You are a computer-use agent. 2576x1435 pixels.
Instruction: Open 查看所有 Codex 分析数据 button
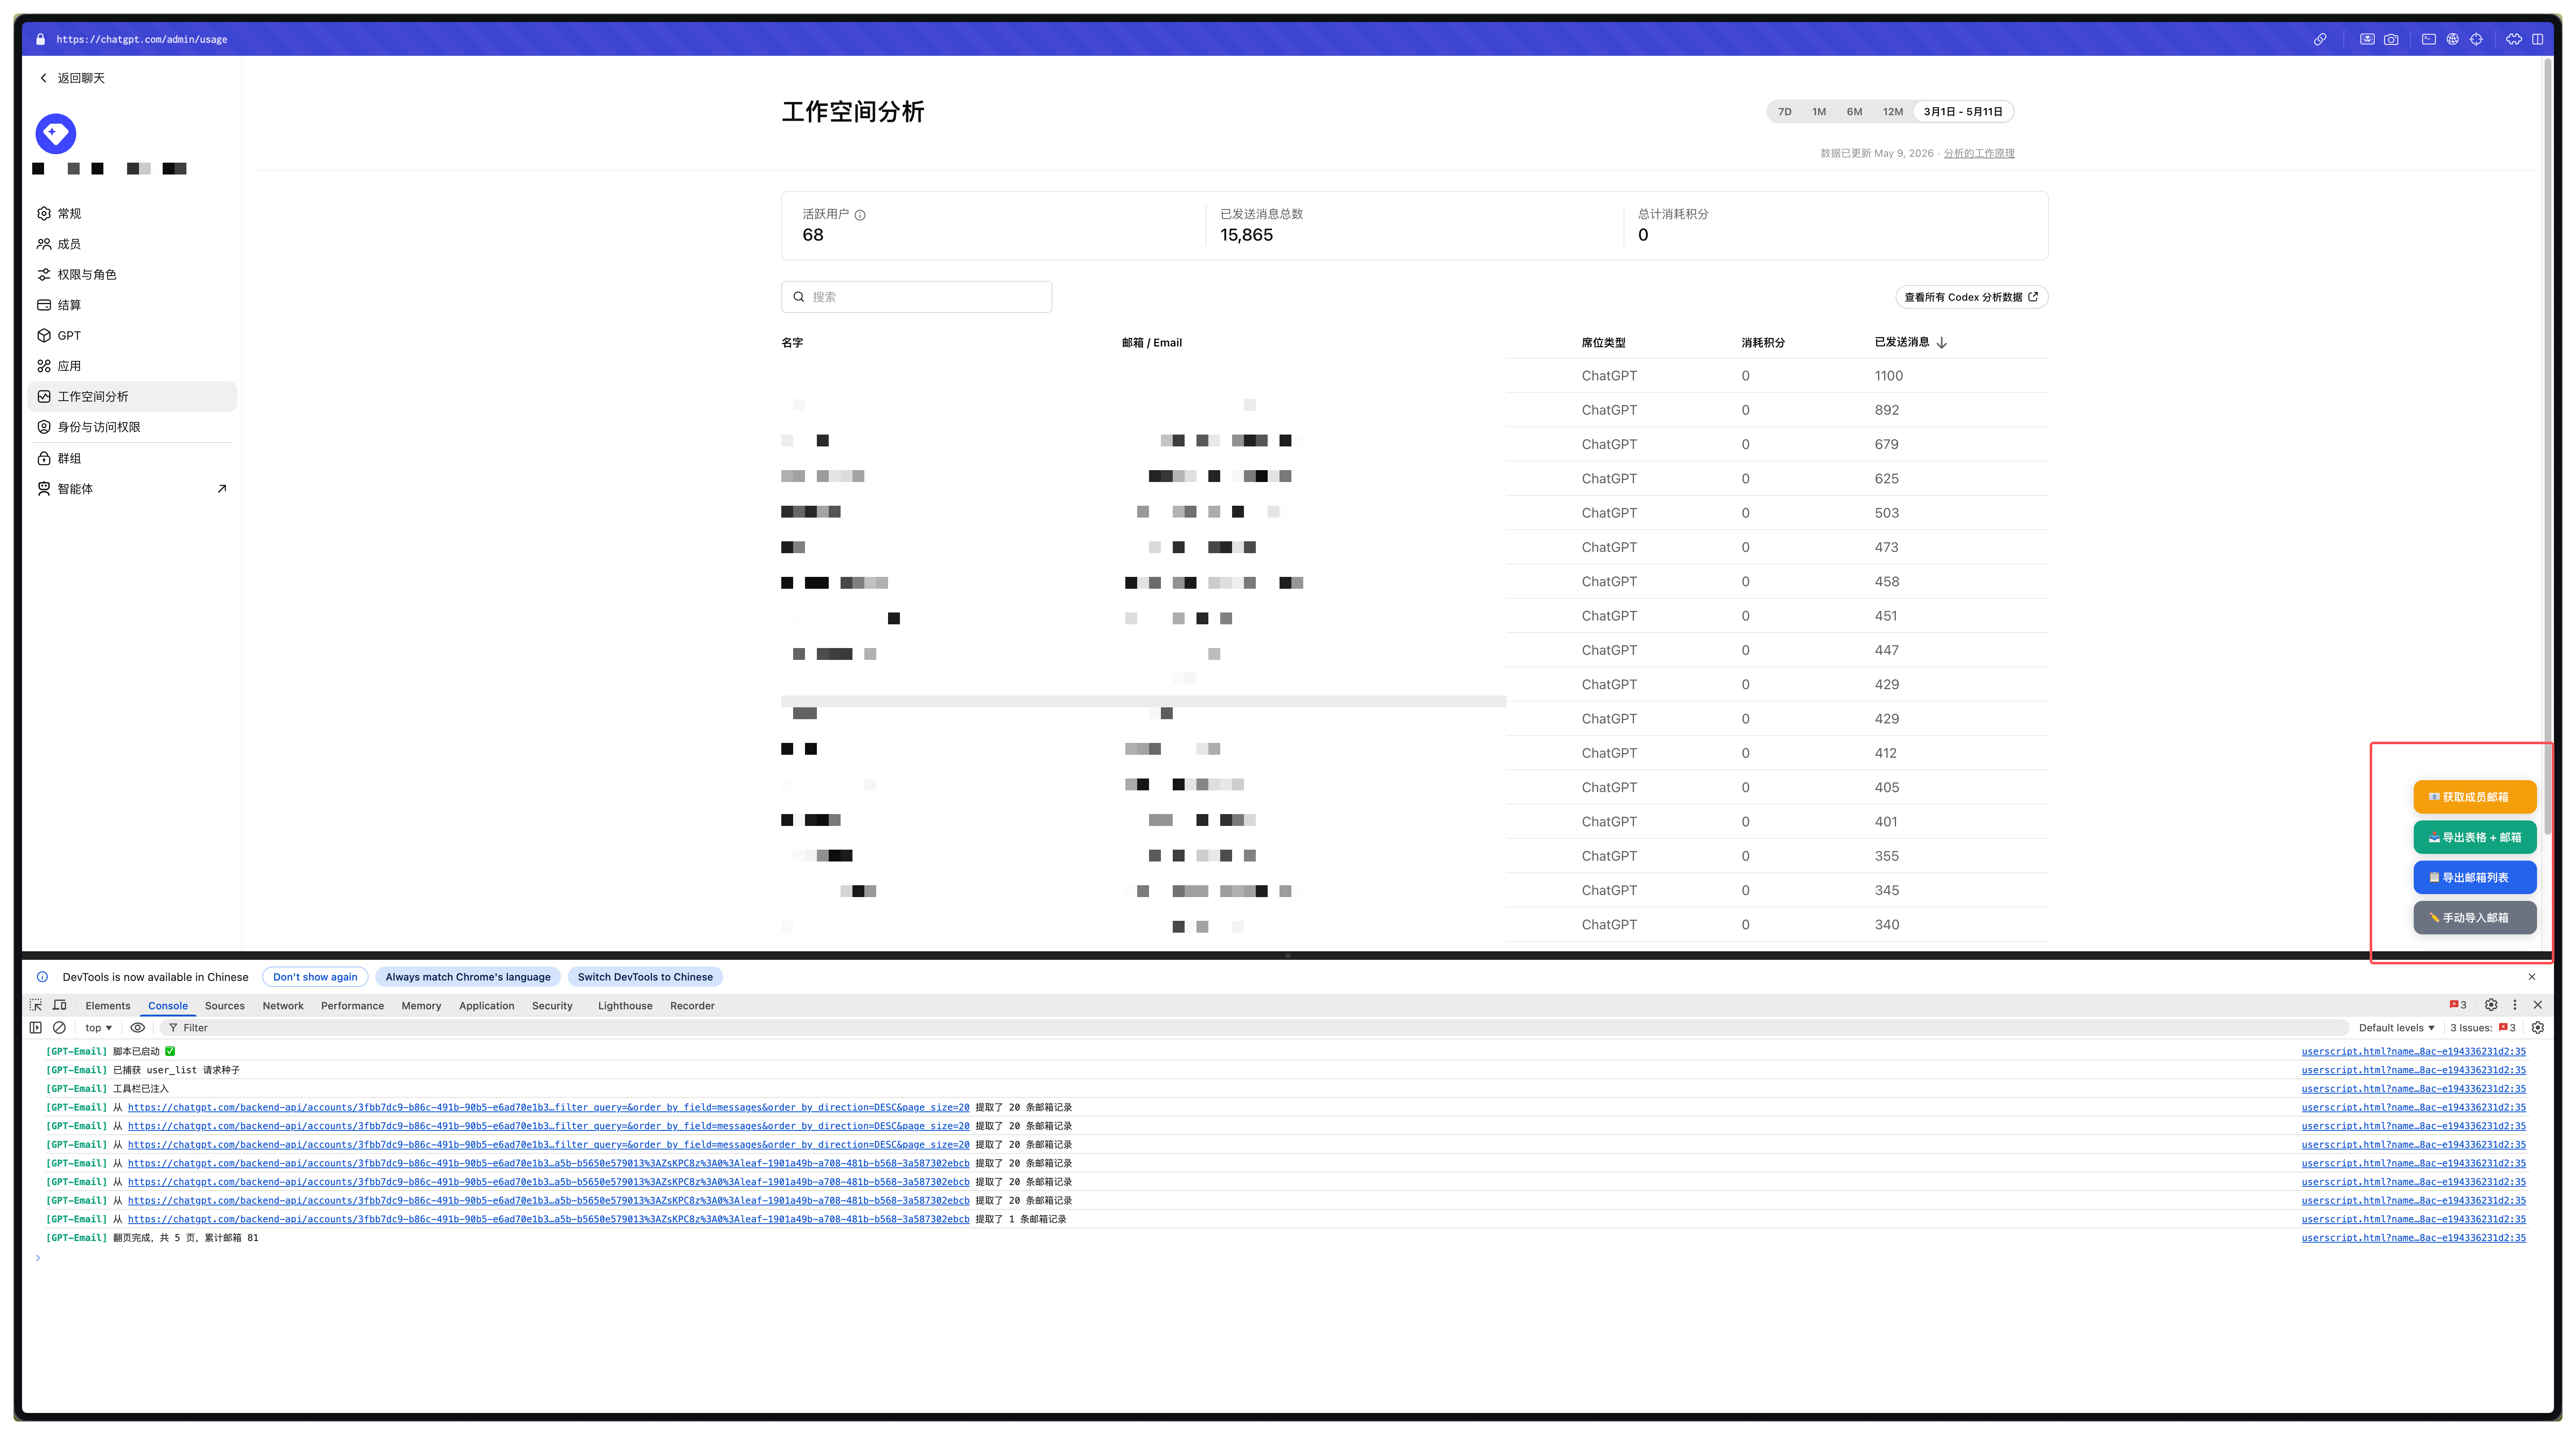(x=1971, y=297)
